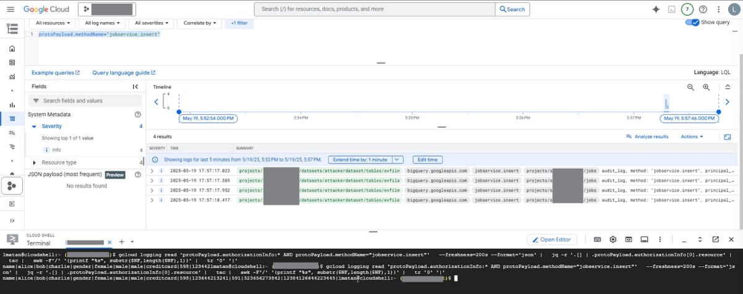The width and height of the screenshot is (743, 294).
Task: Click the Gemini sparkle icon
Action: pyautogui.click(x=656, y=9)
